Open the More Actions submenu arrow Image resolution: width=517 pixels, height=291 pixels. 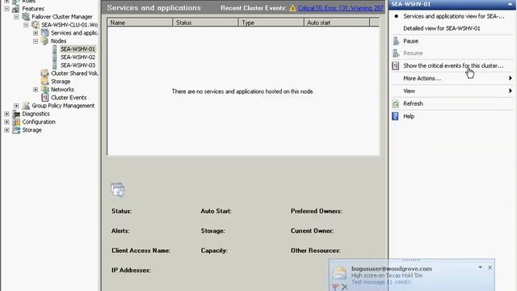[511, 78]
